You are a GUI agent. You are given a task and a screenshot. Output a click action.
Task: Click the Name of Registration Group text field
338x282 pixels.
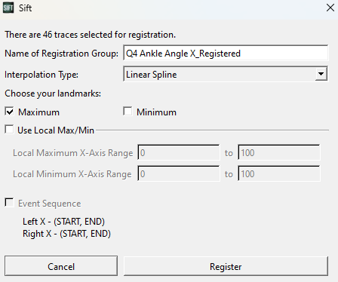coord(226,53)
